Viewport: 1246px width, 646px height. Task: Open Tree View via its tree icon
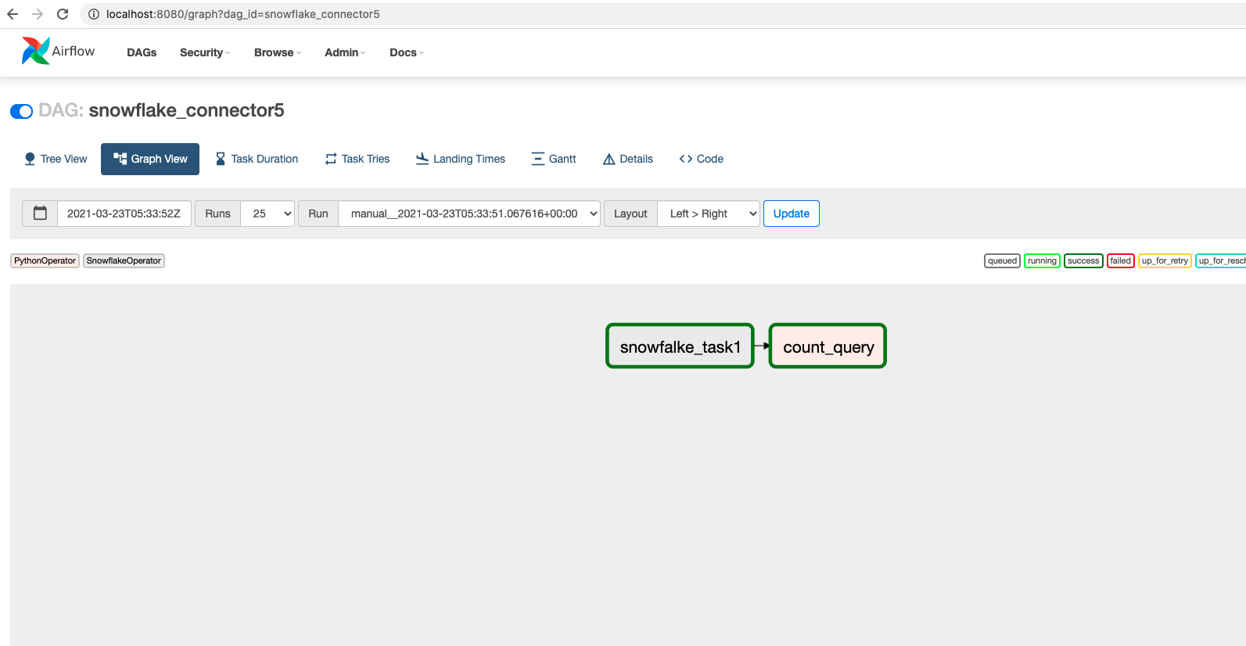click(x=30, y=159)
